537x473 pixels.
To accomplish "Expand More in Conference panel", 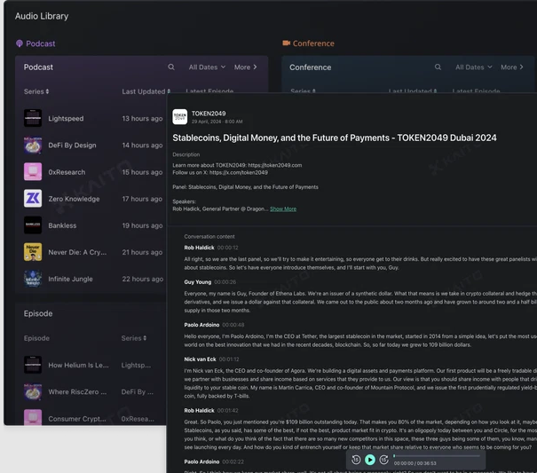I will [512, 67].
